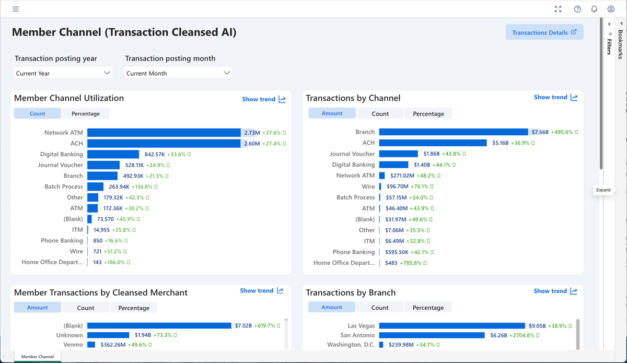The height and width of the screenshot is (363, 627).
Task: Switch Member Channel Utilization to Percentage
Action: coord(86,113)
